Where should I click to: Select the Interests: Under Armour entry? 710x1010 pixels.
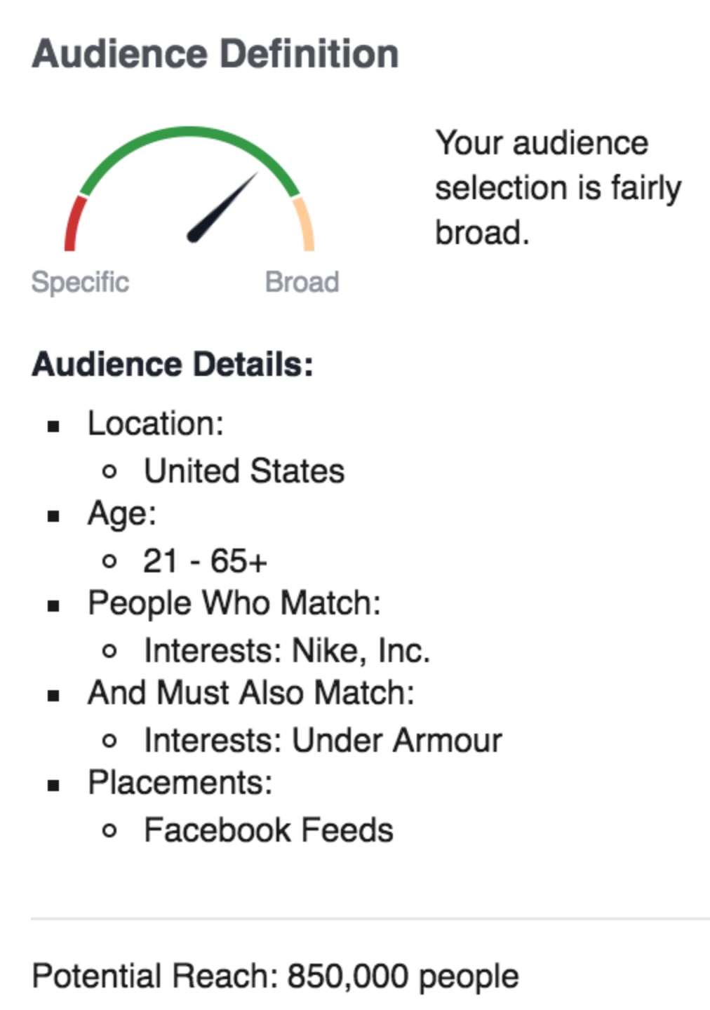pos(323,741)
